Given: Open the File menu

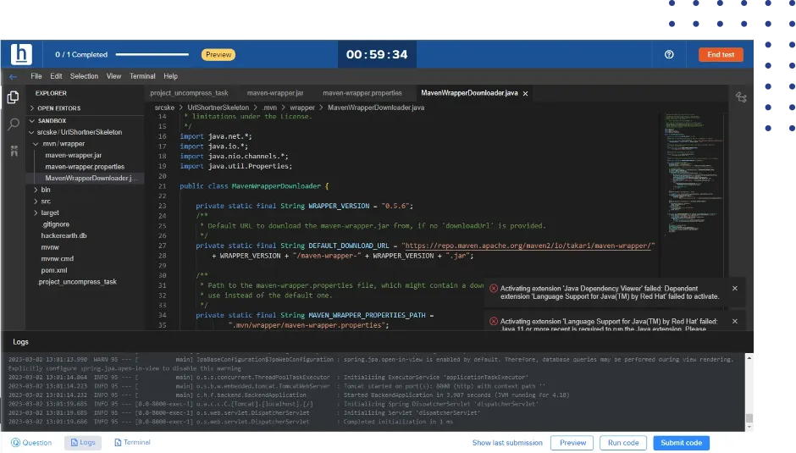Looking at the screenshot, I should point(36,76).
